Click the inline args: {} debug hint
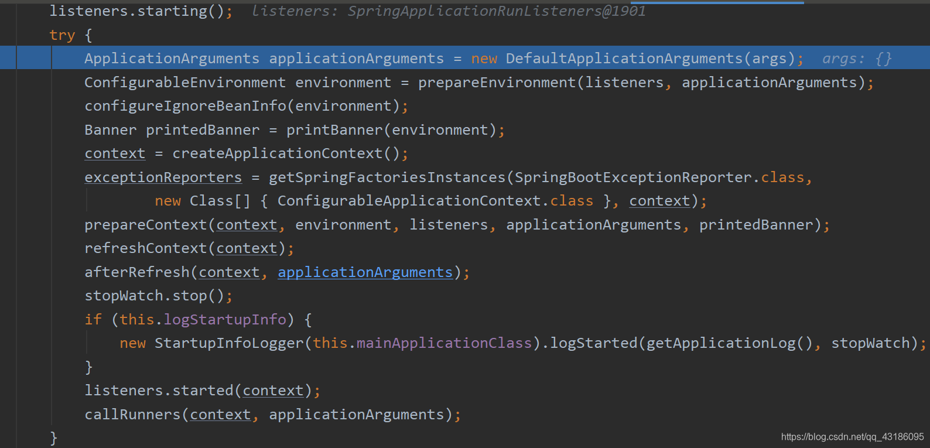Image resolution: width=930 pixels, height=448 pixels. pyautogui.click(x=857, y=59)
